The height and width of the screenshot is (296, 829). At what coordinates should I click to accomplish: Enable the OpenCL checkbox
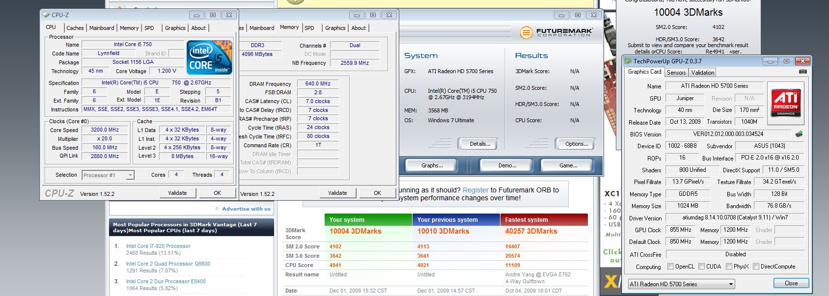click(670, 267)
